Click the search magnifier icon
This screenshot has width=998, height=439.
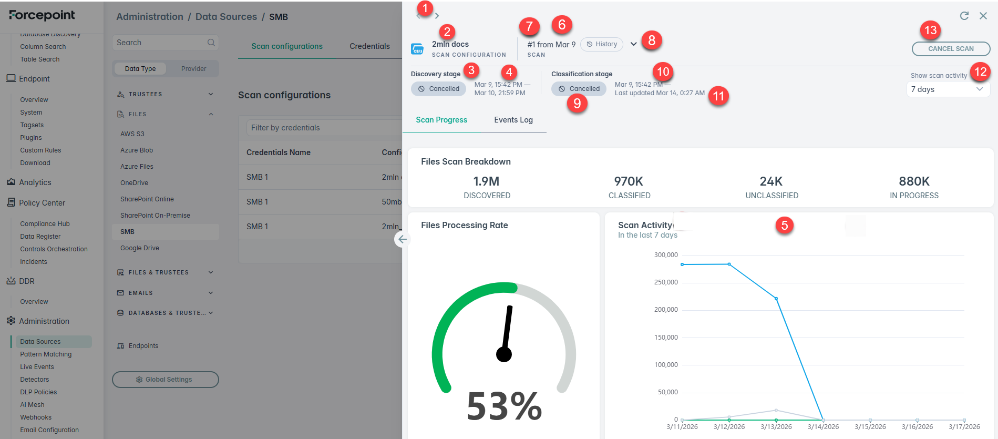tap(211, 43)
